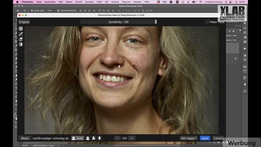The width and height of the screenshot is (261, 147).
Task: Toggle the 'Autom. ausw.' checkbox
Action: coord(32,11)
